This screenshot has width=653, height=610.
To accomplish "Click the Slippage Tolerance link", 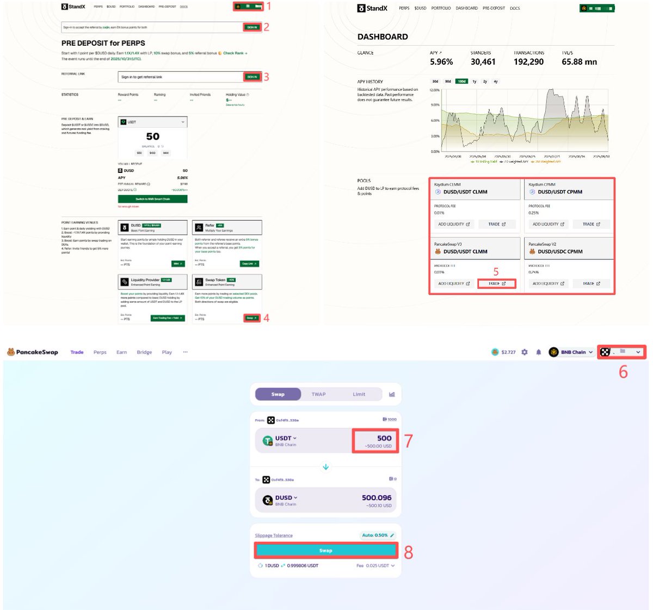I will [274, 536].
